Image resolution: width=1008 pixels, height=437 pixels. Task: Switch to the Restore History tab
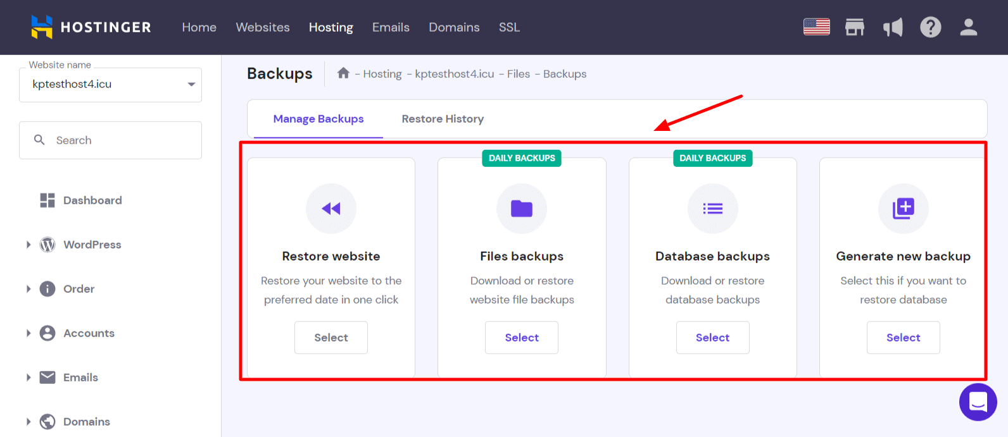443,119
